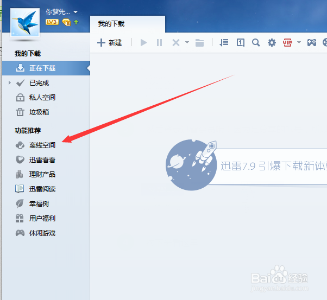
Task: Expand the VIP dropdown arrow
Action: point(299,42)
